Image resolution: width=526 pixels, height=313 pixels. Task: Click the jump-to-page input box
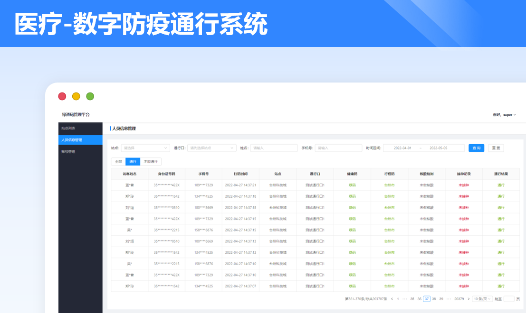pyautogui.click(x=509, y=299)
